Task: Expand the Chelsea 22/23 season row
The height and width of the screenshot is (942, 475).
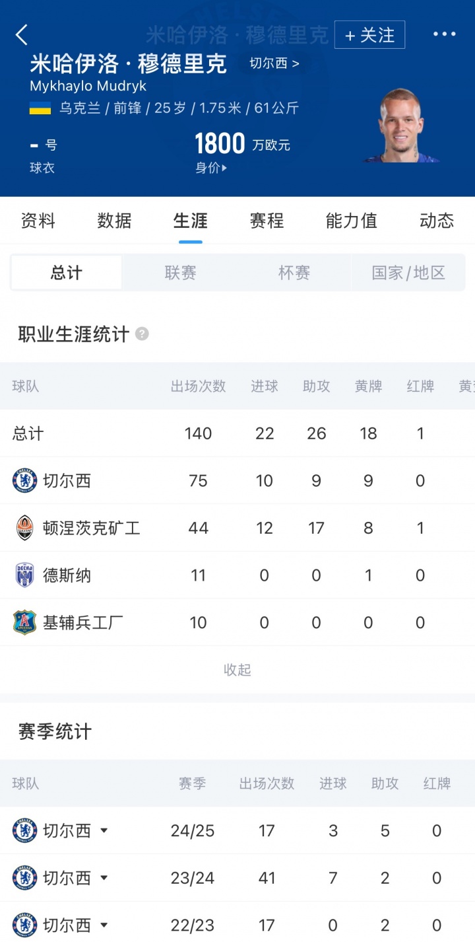Action: [x=104, y=925]
